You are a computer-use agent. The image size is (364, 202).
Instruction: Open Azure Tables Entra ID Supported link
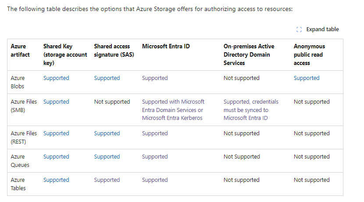coord(155,180)
